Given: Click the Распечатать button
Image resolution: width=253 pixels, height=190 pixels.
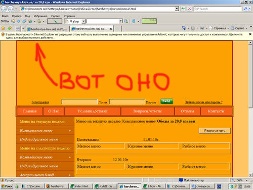Looking at the screenshot, I should point(215,131).
